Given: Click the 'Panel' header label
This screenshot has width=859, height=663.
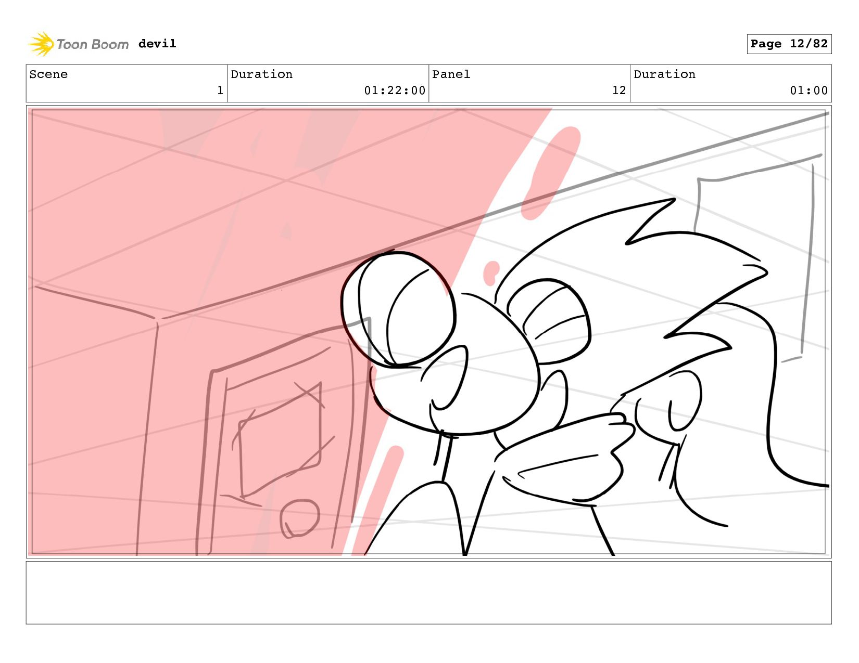Looking at the screenshot, I should coord(451,74).
